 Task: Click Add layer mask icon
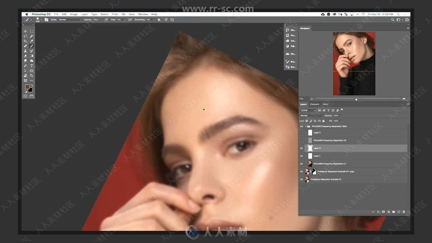(x=383, y=212)
